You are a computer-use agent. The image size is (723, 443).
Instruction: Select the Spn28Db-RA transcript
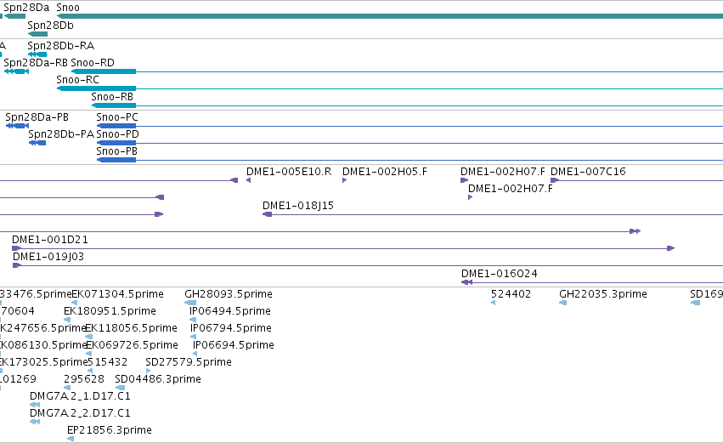click(37, 54)
